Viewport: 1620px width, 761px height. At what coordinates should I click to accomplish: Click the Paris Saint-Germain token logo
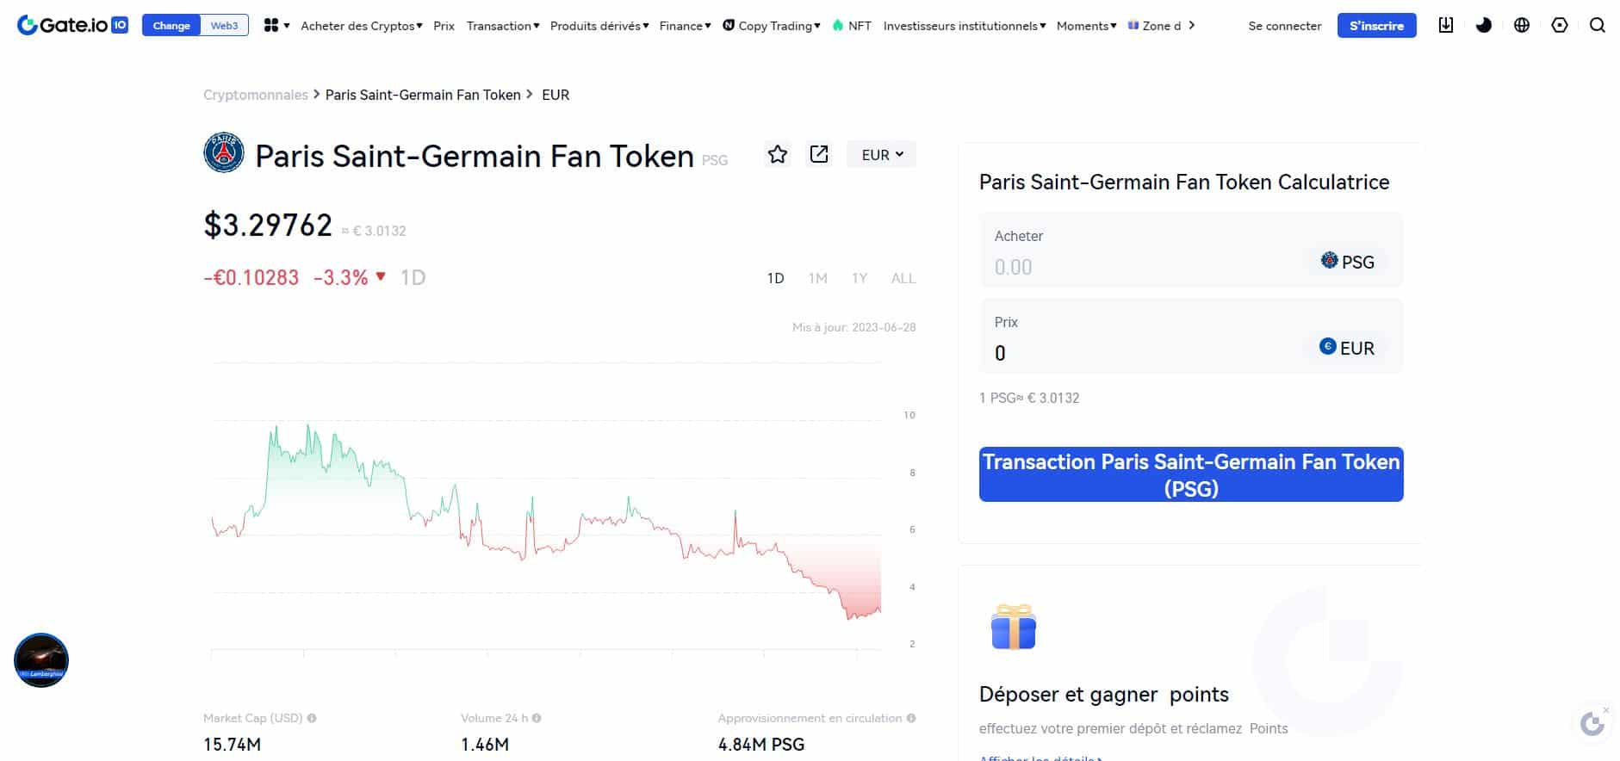coord(224,153)
